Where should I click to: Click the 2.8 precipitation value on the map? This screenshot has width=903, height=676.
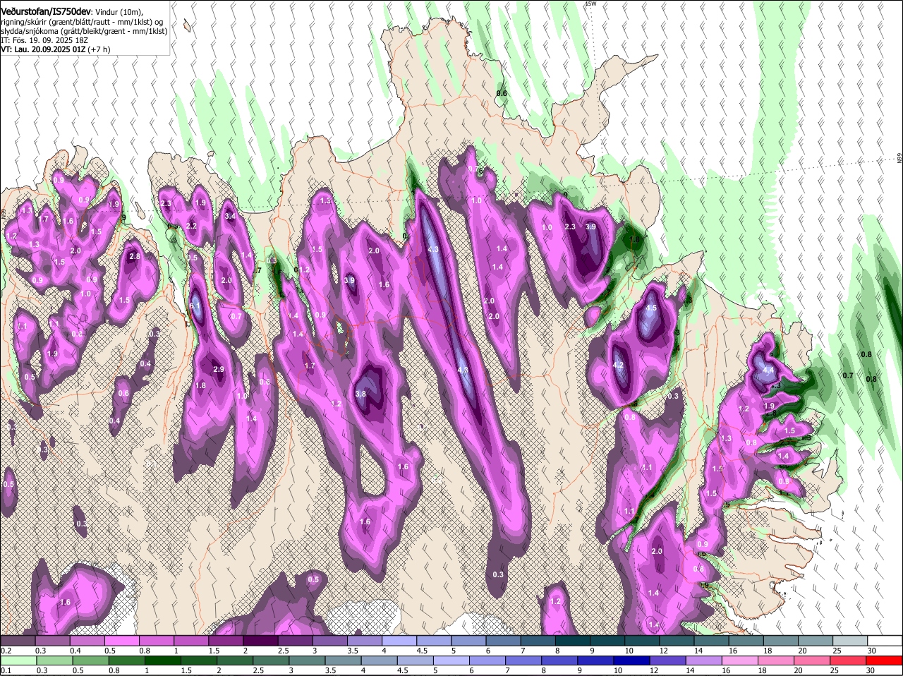135,256
